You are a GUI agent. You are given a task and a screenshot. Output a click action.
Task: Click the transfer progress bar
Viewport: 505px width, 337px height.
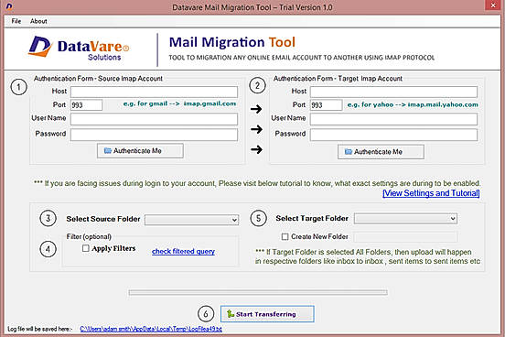pyautogui.click(x=258, y=292)
